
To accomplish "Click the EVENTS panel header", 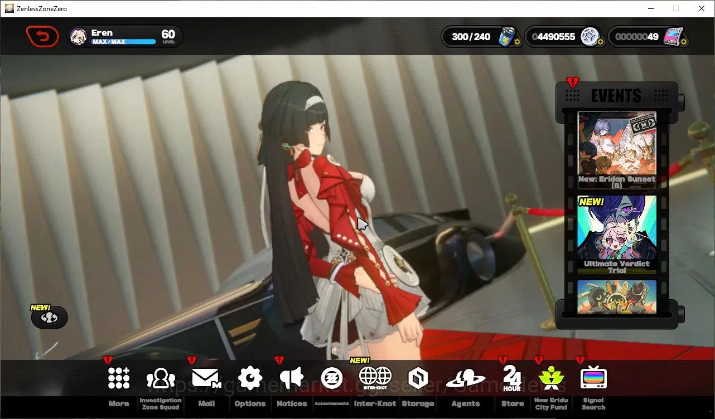I will point(616,96).
